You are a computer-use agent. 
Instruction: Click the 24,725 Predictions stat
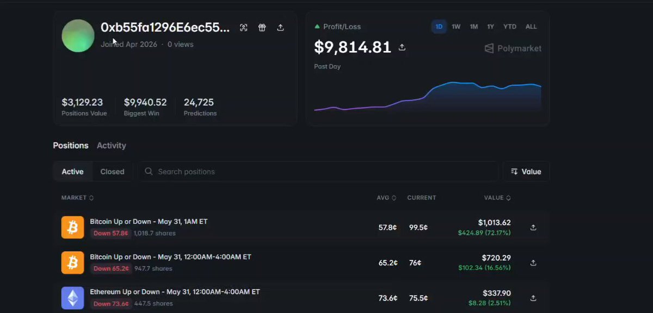click(x=200, y=107)
